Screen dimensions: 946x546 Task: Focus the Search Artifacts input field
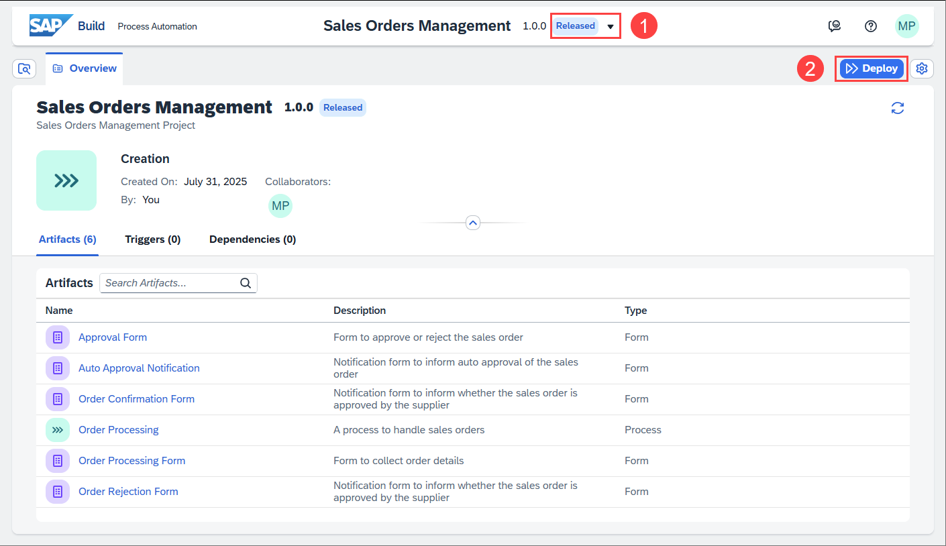tap(178, 283)
